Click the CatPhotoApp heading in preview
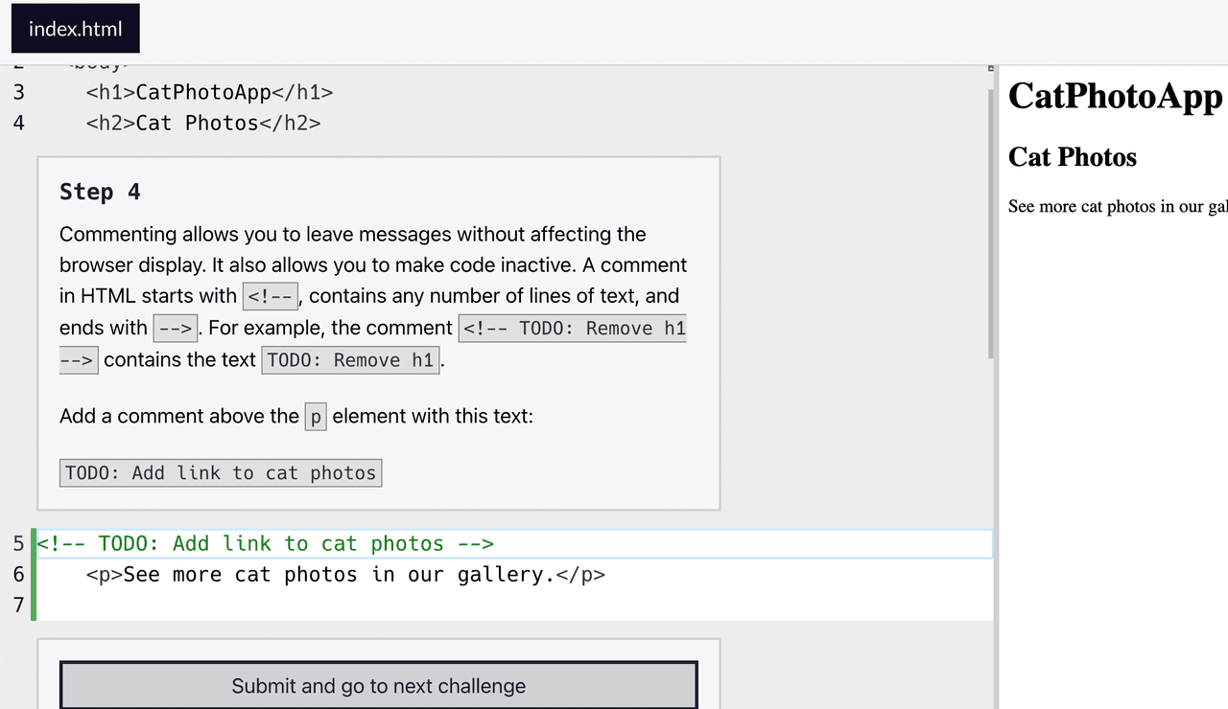The width and height of the screenshot is (1228, 709). [1115, 97]
